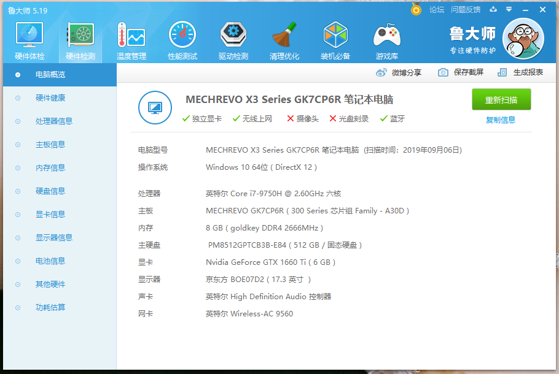
Task: Click 微博分享 text button
Action: pyautogui.click(x=407, y=72)
